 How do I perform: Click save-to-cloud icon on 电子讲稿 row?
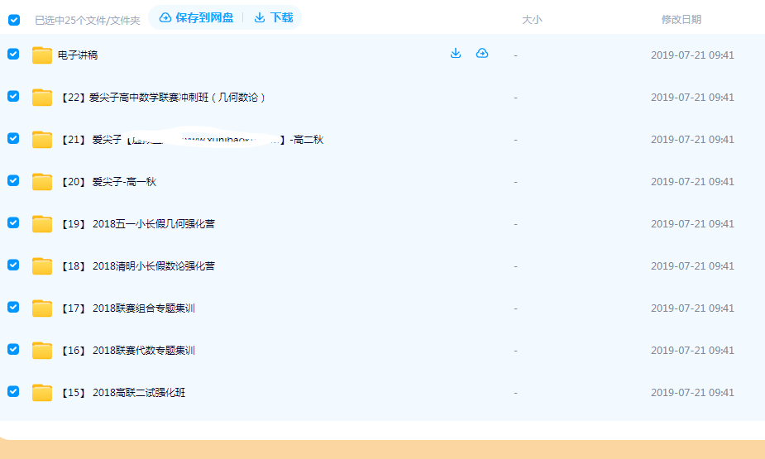coord(482,54)
